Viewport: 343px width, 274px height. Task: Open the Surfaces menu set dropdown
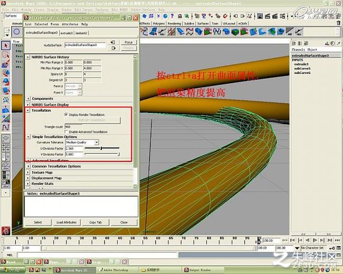[x=14, y=16]
